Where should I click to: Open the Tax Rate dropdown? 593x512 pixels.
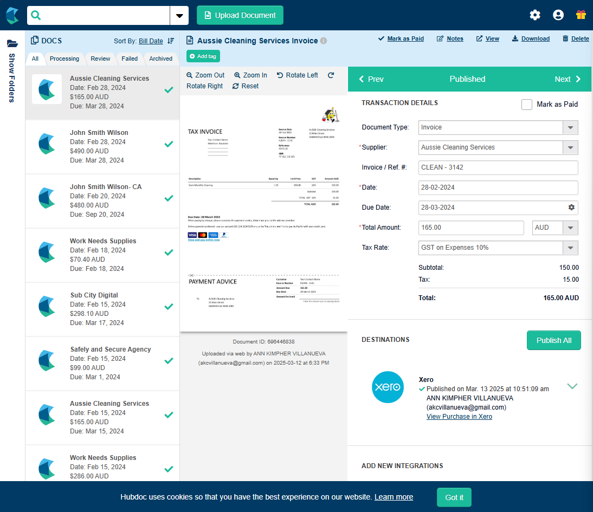click(x=570, y=248)
